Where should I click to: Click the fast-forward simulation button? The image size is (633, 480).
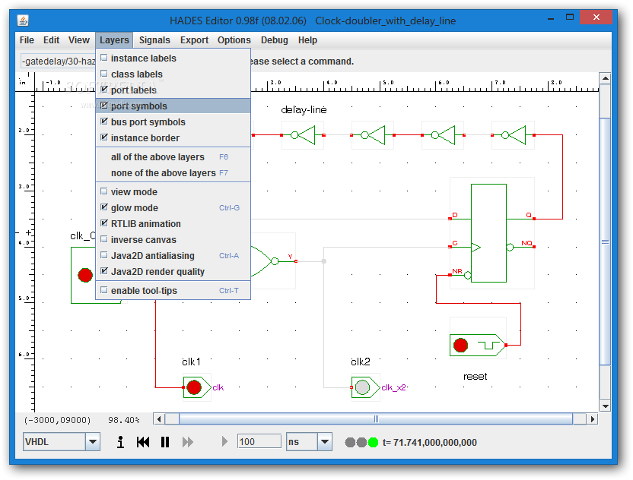[188, 442]
